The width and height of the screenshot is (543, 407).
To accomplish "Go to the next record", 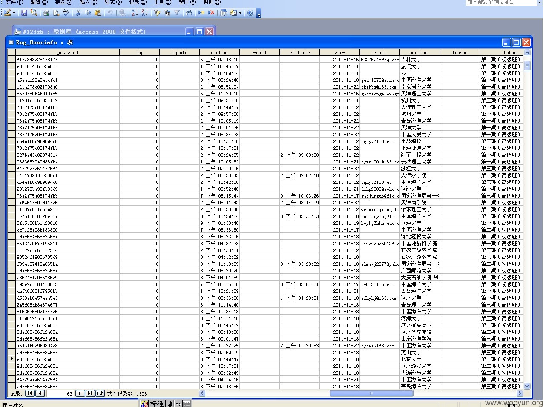I will 80,393.
